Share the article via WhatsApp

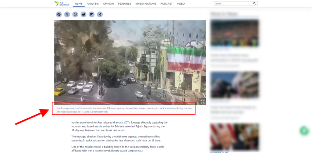point(75,14)
